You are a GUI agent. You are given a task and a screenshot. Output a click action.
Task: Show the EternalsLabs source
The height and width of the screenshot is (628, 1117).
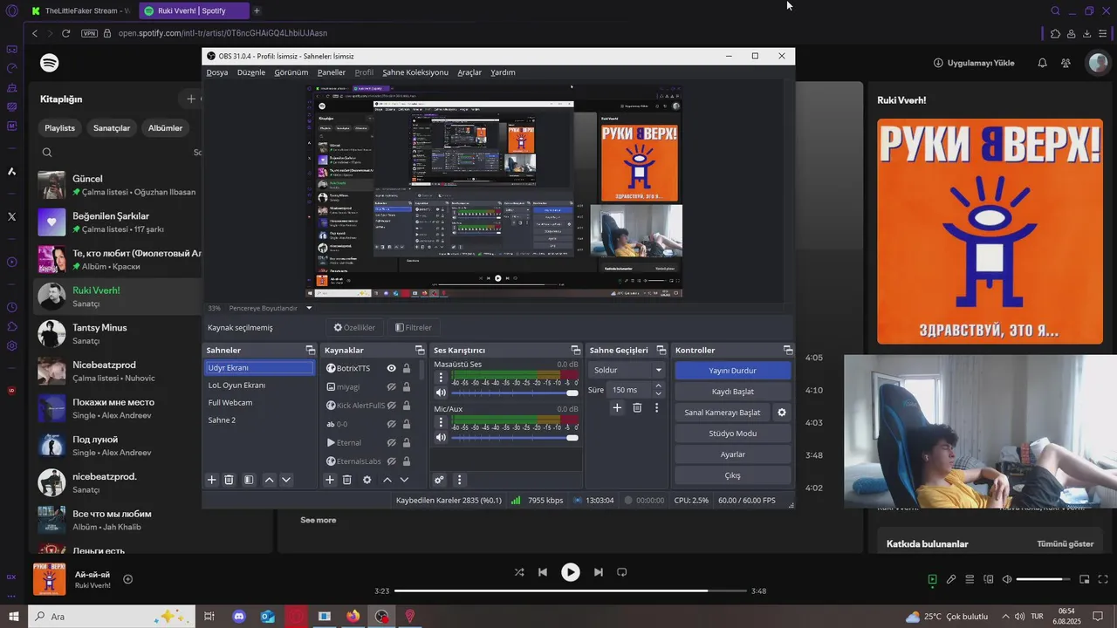[x=392, y=461]
